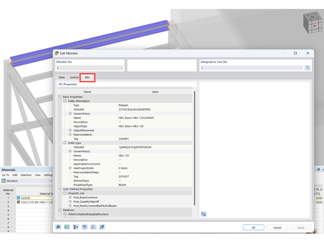Collapse the Property sets node
Viewport: 324px width, 243px height.
[x=65, y=193]
